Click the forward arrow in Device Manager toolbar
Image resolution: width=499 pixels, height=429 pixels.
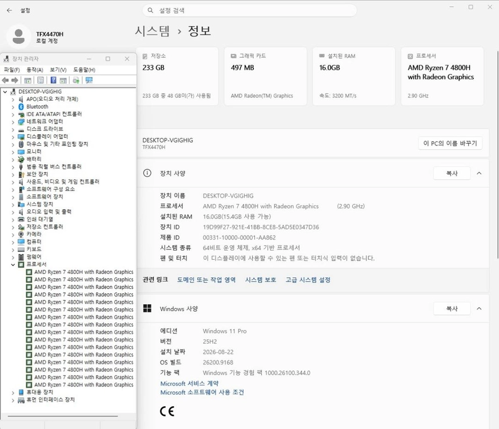(x=15, y=80)
